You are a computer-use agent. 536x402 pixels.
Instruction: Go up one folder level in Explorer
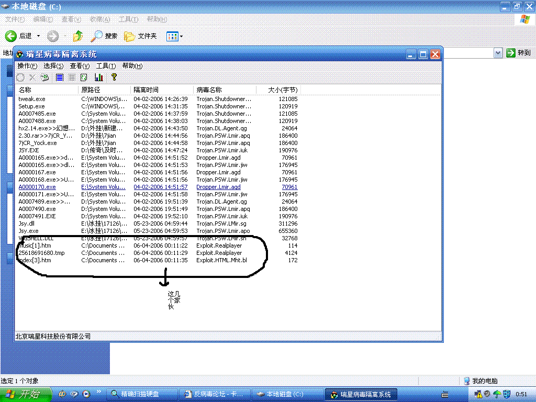pos(79,36)
